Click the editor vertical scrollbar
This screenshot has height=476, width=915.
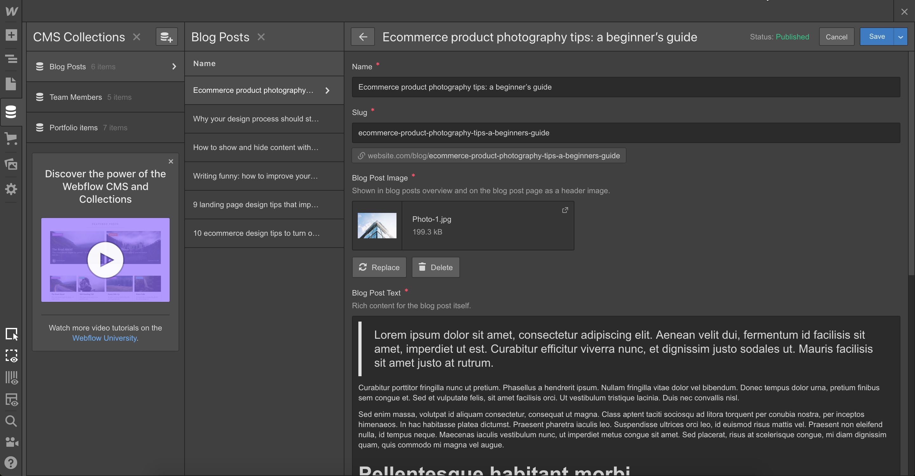pyautogui.click(x=911, y=163)
